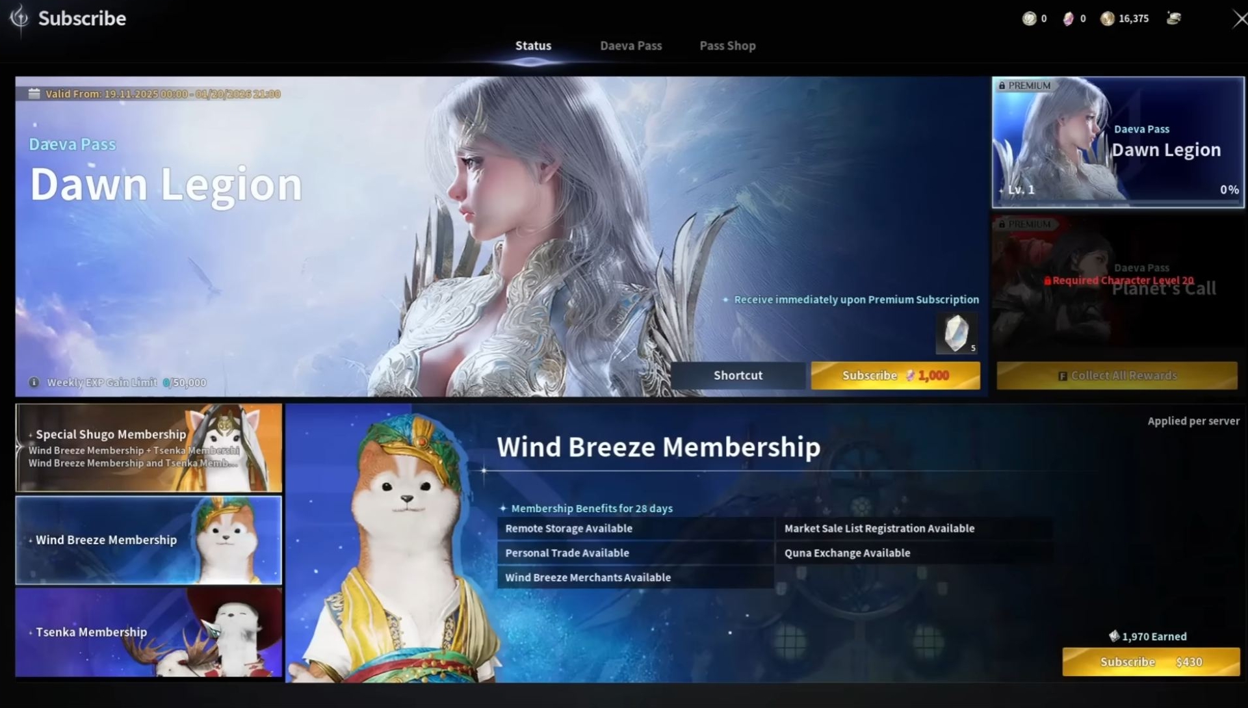Click the calendar icon beside Valid From
Screen dimensions: 1248x708
tap(34, 94)
